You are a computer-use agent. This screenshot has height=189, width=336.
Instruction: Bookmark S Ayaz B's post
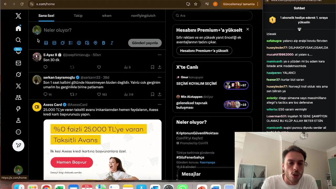coord(153,67)
